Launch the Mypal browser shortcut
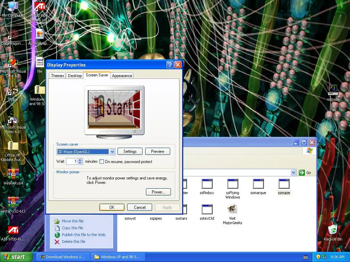Image resolution: width=350 pixels, height=262 pixels. [x=13, y=93]
